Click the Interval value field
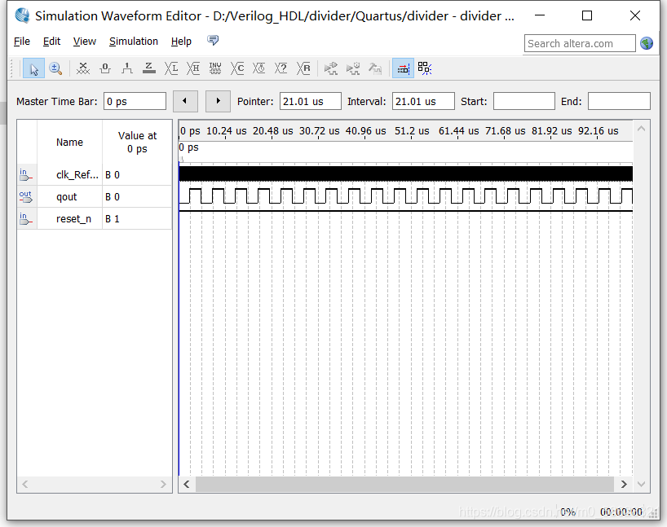The image size is (667, 527). [x=423, y=102]
